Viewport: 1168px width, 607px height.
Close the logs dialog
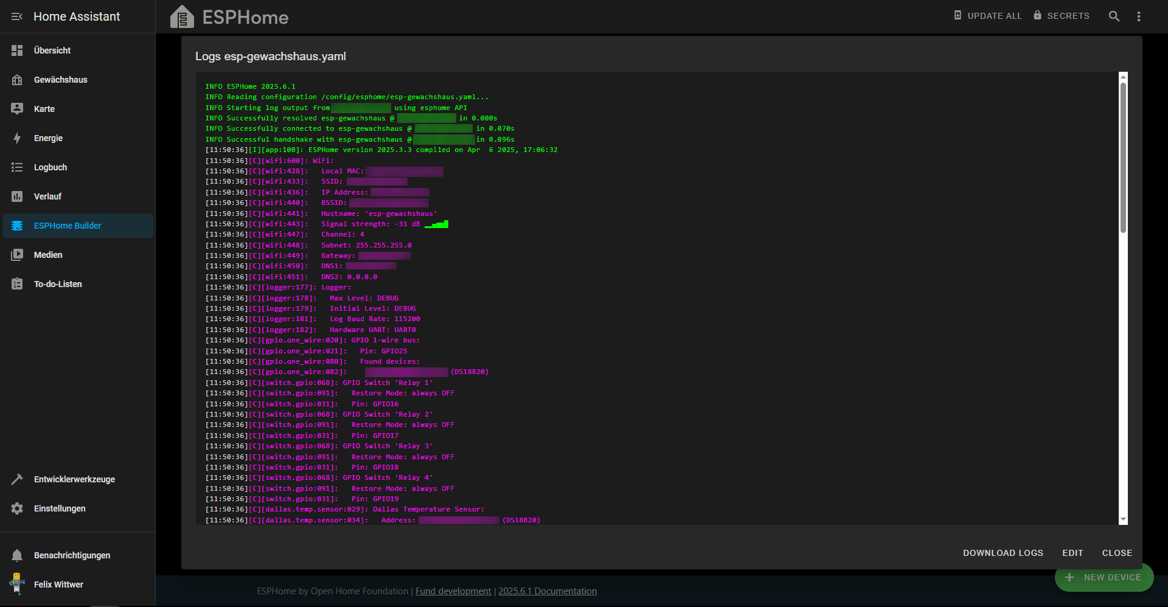[1117, 553]
